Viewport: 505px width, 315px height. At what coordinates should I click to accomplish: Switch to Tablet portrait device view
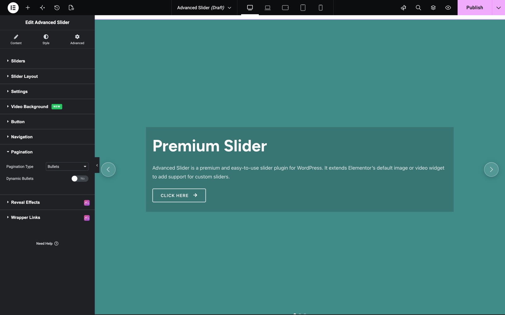click(x=303, y=8)
